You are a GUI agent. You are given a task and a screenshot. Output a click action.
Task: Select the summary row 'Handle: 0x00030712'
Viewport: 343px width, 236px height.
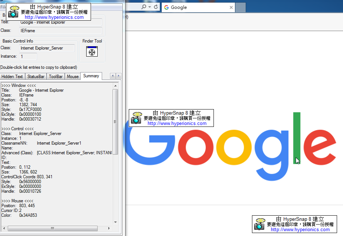[x=21, y=119]
